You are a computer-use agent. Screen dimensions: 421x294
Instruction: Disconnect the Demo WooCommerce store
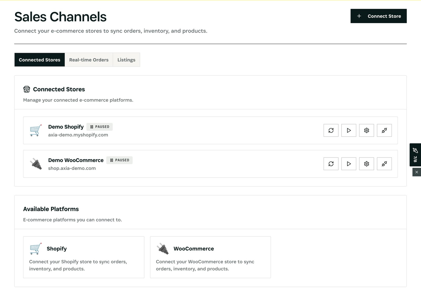[384, 164]
